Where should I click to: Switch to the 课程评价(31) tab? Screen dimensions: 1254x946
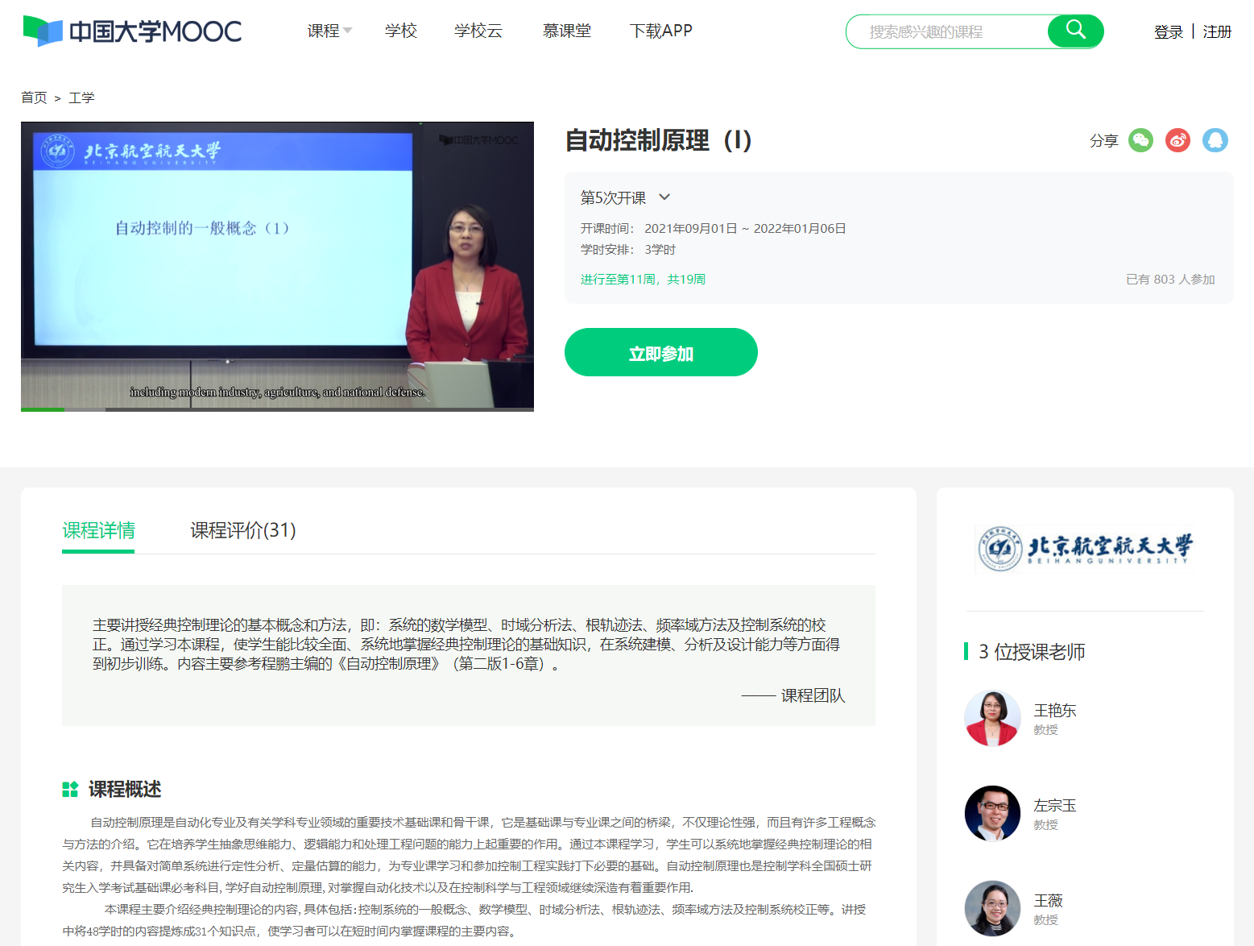242,530
